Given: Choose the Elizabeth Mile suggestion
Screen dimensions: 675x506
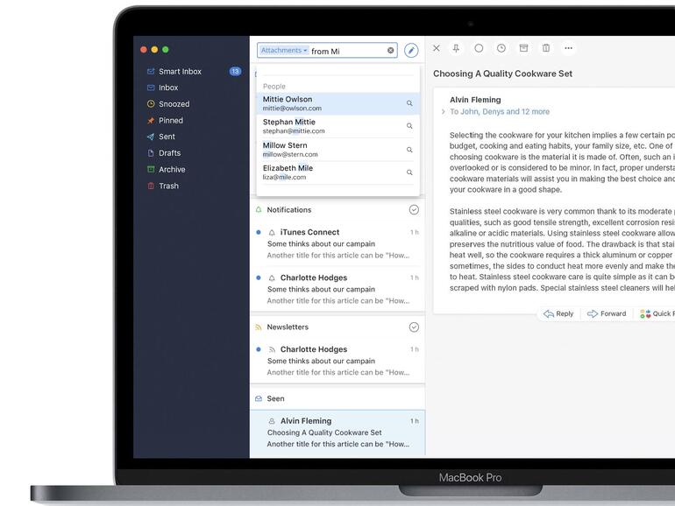Looking at the screenshot, I should (x=337, y=172).
